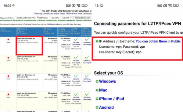Click the green arrow icon beside Mac
183x112 pixels.
click(x=97, y=90)
